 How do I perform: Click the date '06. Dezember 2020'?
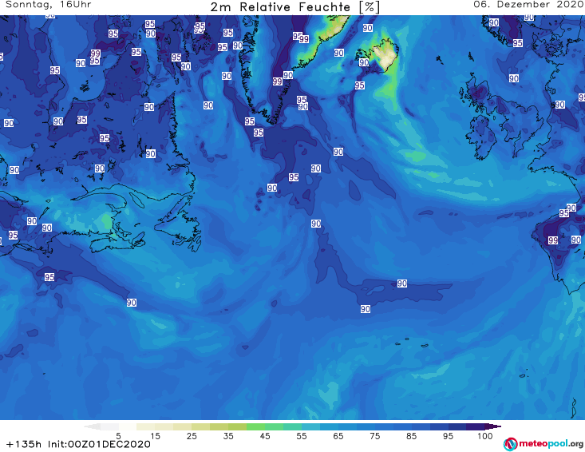528,5
